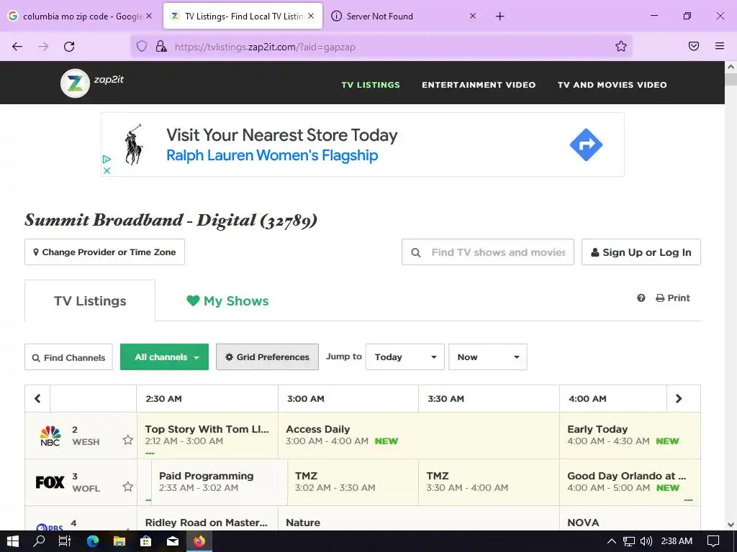
Task: Click Change Provider or Time Zone button
Action: coord(104,252)
